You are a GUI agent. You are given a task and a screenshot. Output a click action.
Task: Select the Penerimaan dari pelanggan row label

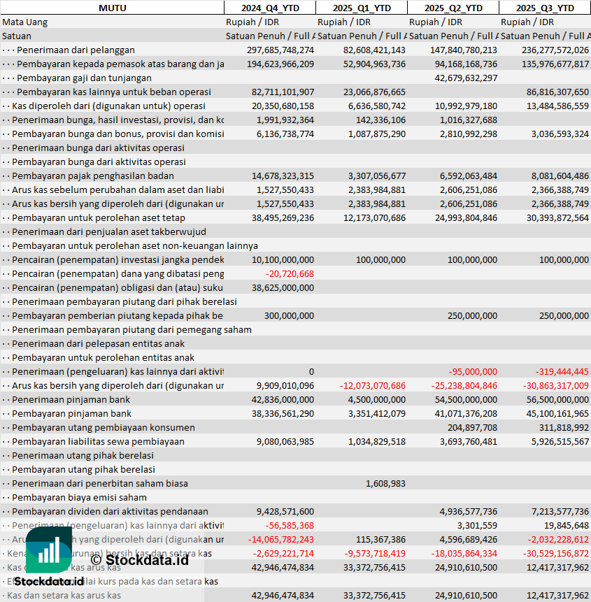(x=76, y=50)
